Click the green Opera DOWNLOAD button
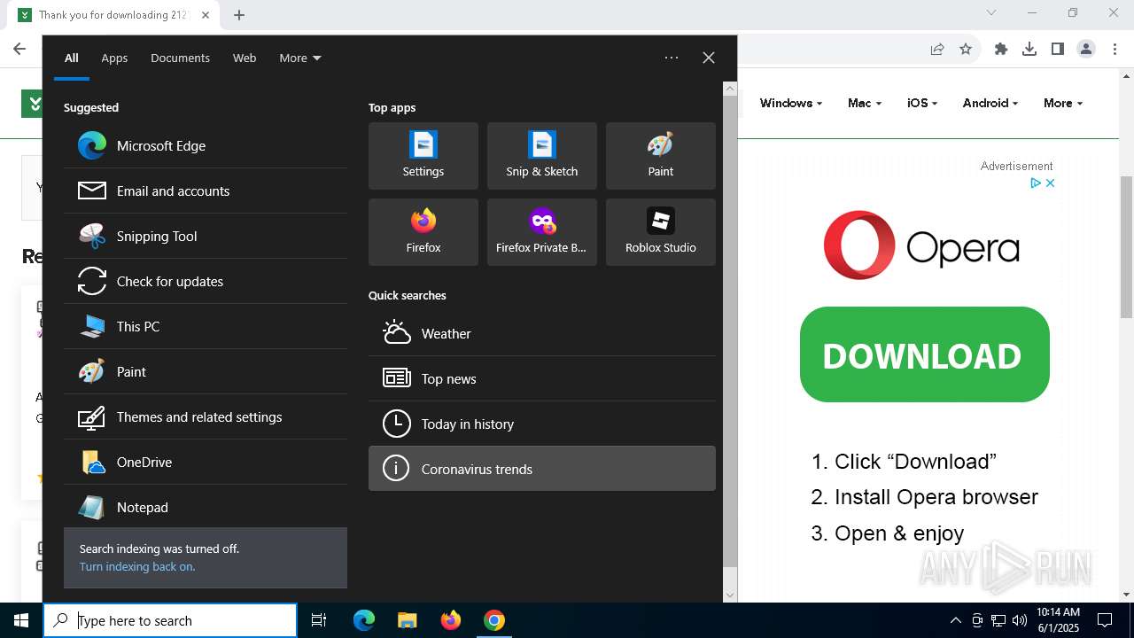Image resolution: width=1134 pixels, height=638 pixels. coord(924,354)
